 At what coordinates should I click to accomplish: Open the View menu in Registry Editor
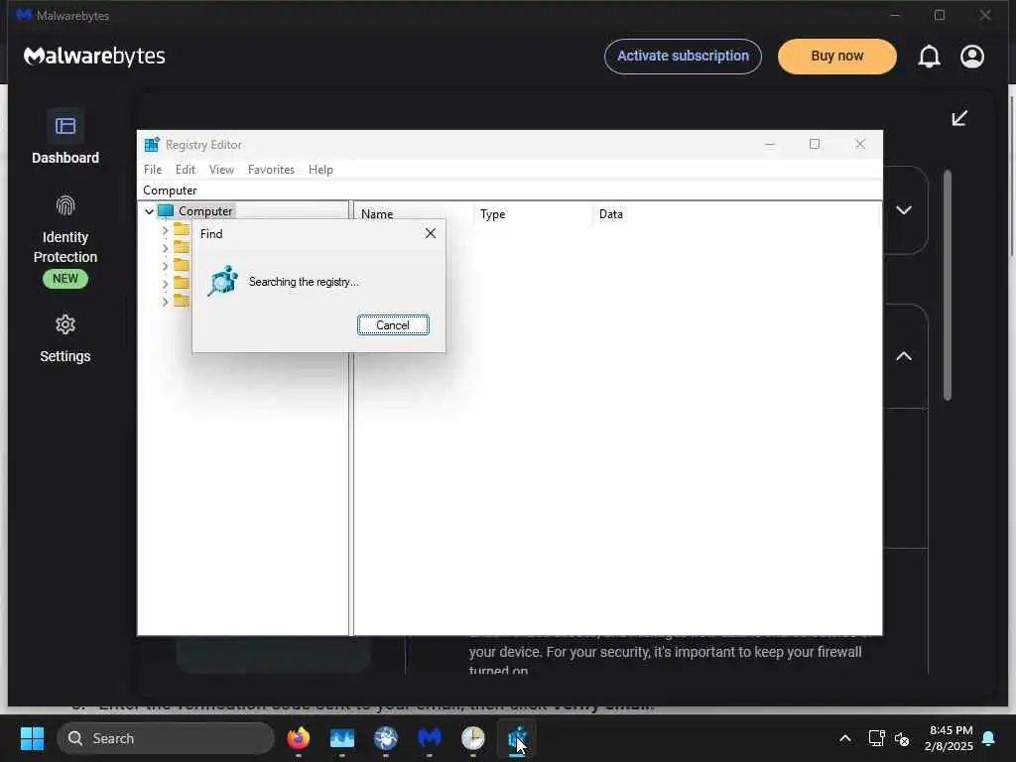tap(221, 169)
